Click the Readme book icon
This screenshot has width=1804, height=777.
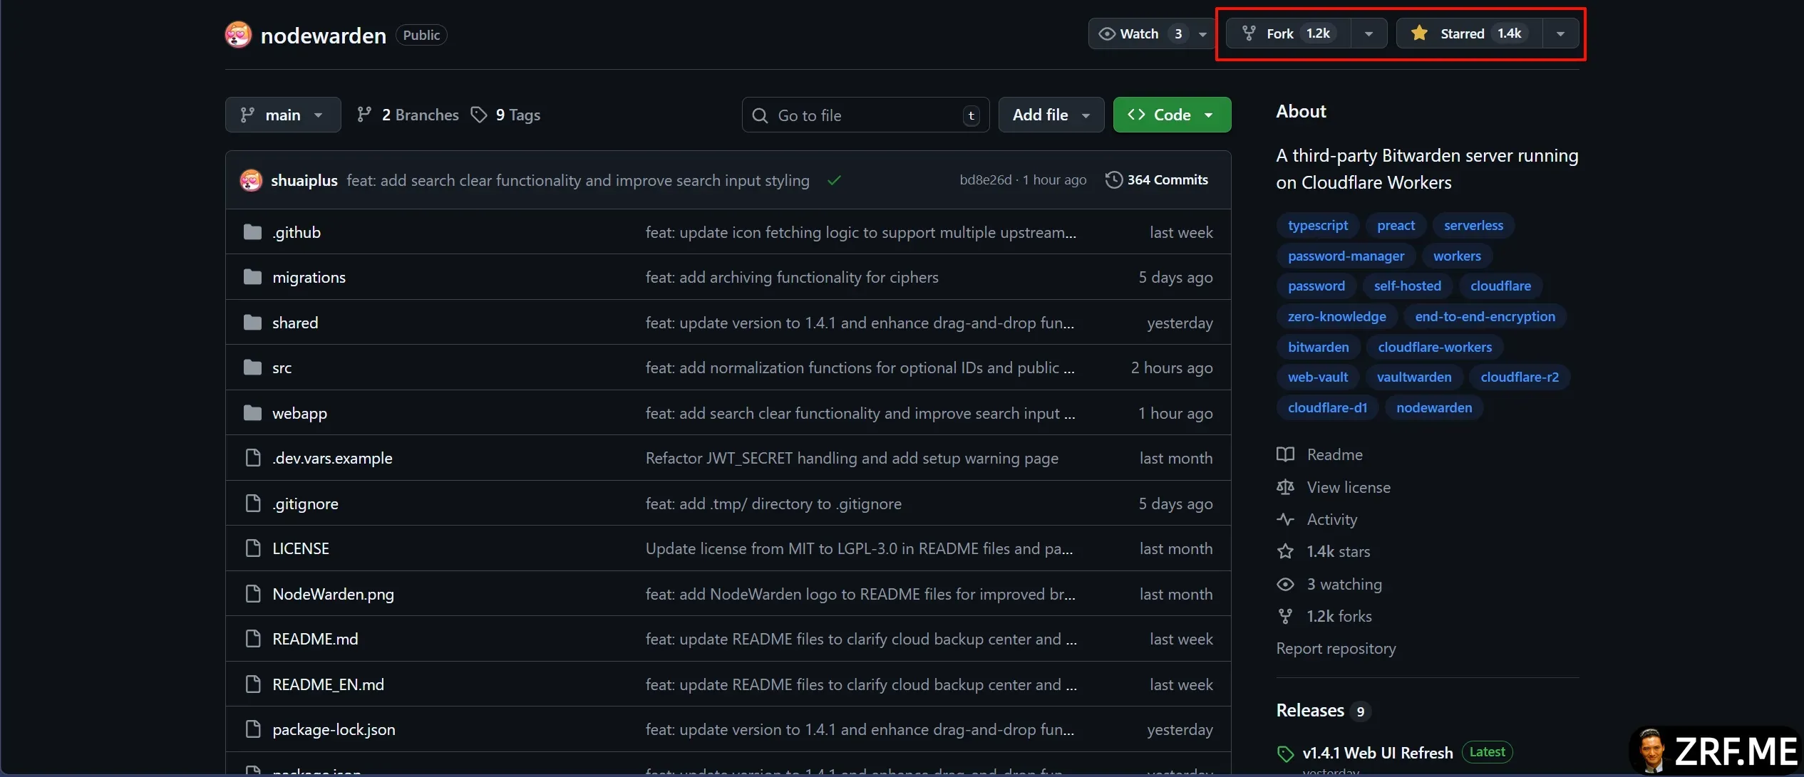click(x=1285, y=454)
